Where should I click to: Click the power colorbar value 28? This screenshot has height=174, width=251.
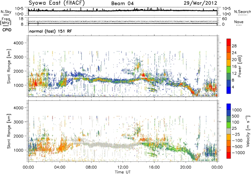(x=234, y=46)
